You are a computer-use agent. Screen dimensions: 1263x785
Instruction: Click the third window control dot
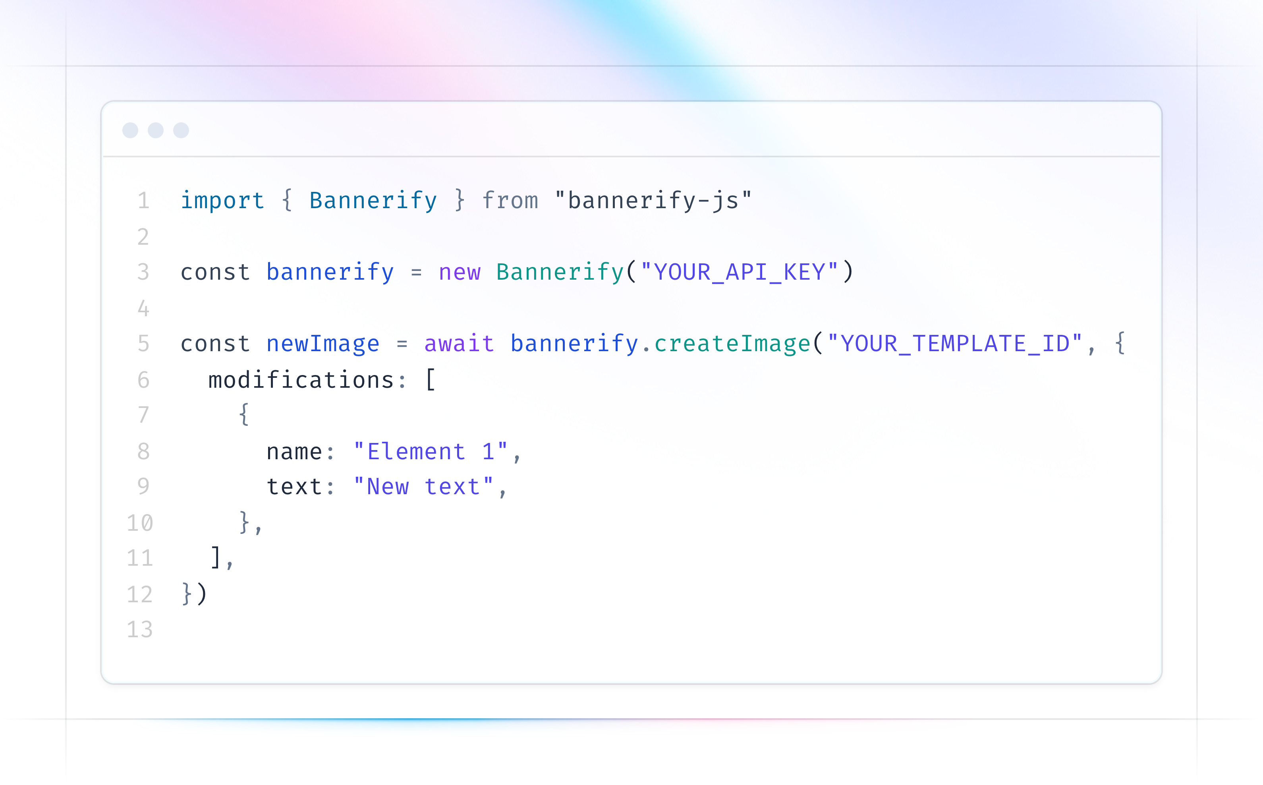tap(181, 130)
